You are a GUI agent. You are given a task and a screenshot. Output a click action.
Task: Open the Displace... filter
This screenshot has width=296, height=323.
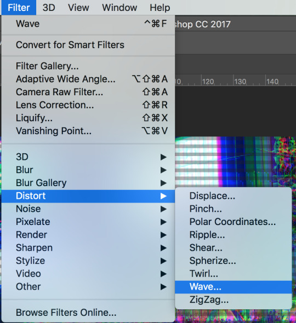tap(233, 196)
